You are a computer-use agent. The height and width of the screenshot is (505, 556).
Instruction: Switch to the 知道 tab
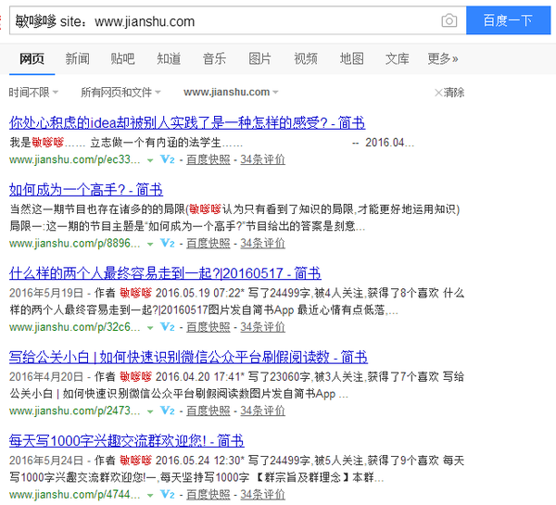(x=169, y=58)
